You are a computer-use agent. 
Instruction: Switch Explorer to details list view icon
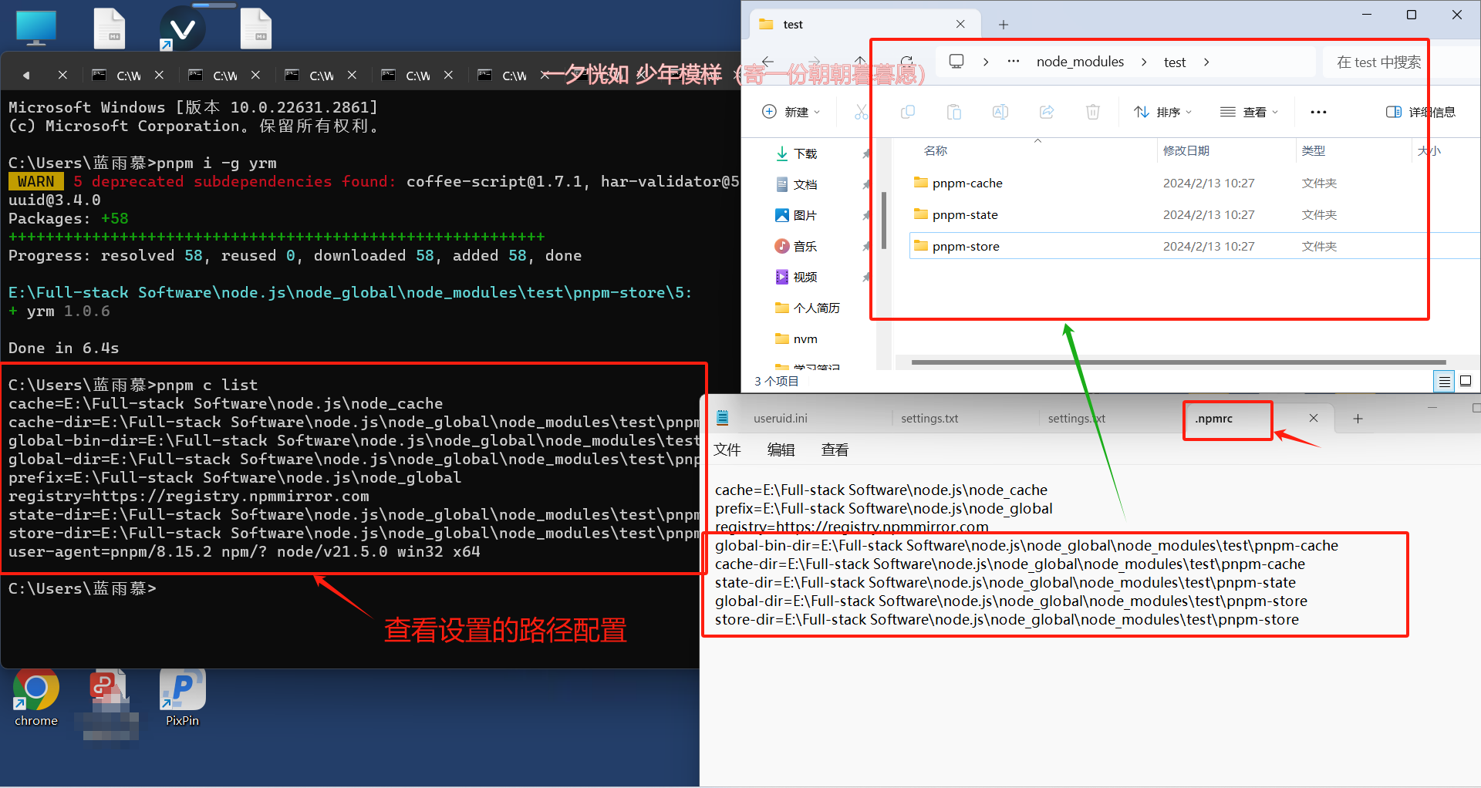pos(1444,381)
